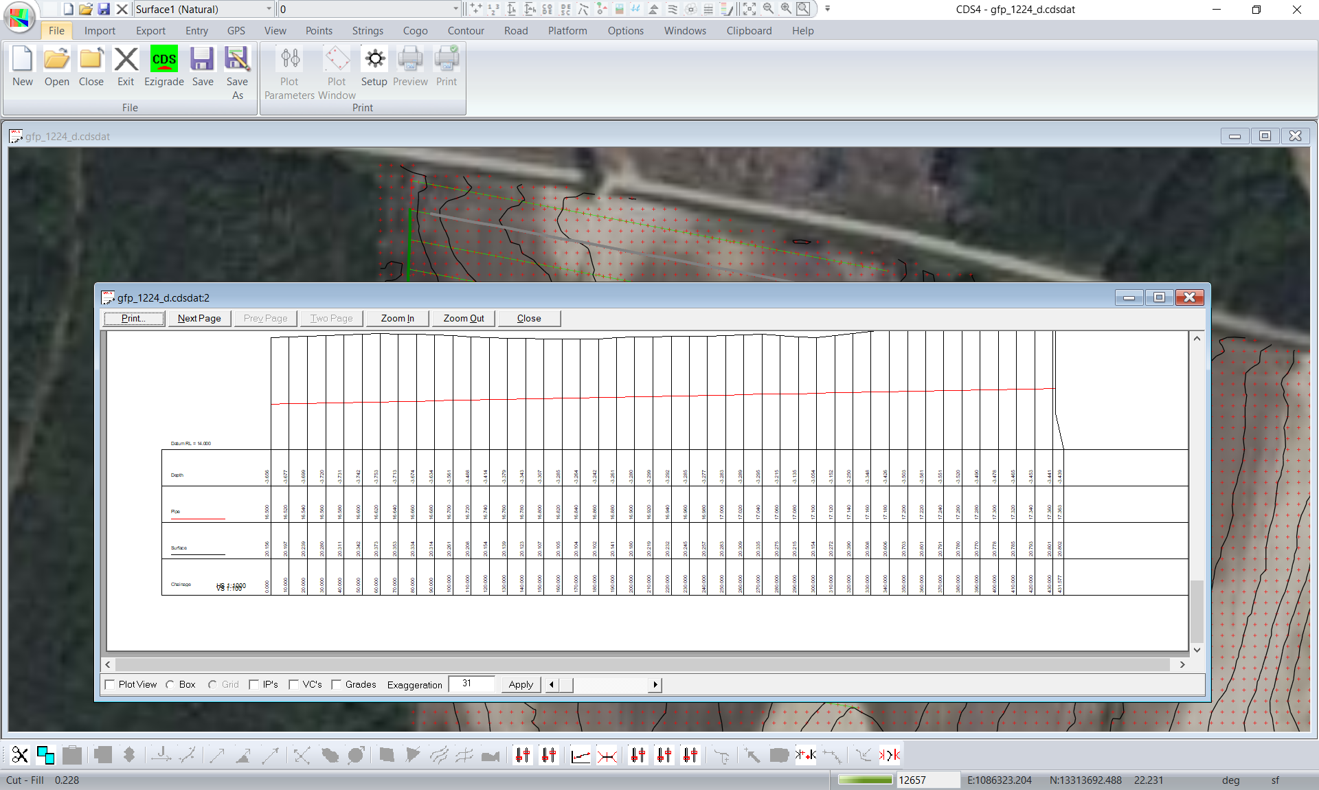The height and width of the screenshot is (790, 1319).
Task: Expand the quick access toolbar customize arrow
Action: tap(827, 9)
